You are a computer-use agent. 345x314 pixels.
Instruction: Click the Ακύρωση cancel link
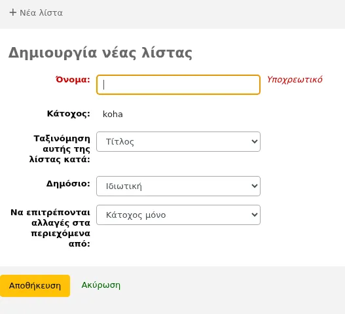101,285
